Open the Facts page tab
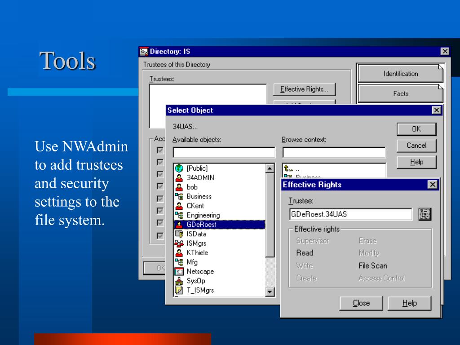The height and width of the screenshot is (345, 460). 400,93
